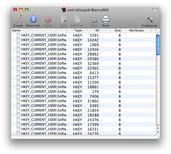Click the document icon of row 28062
This screenshot has width=171, height=154.
pos(18,54)
